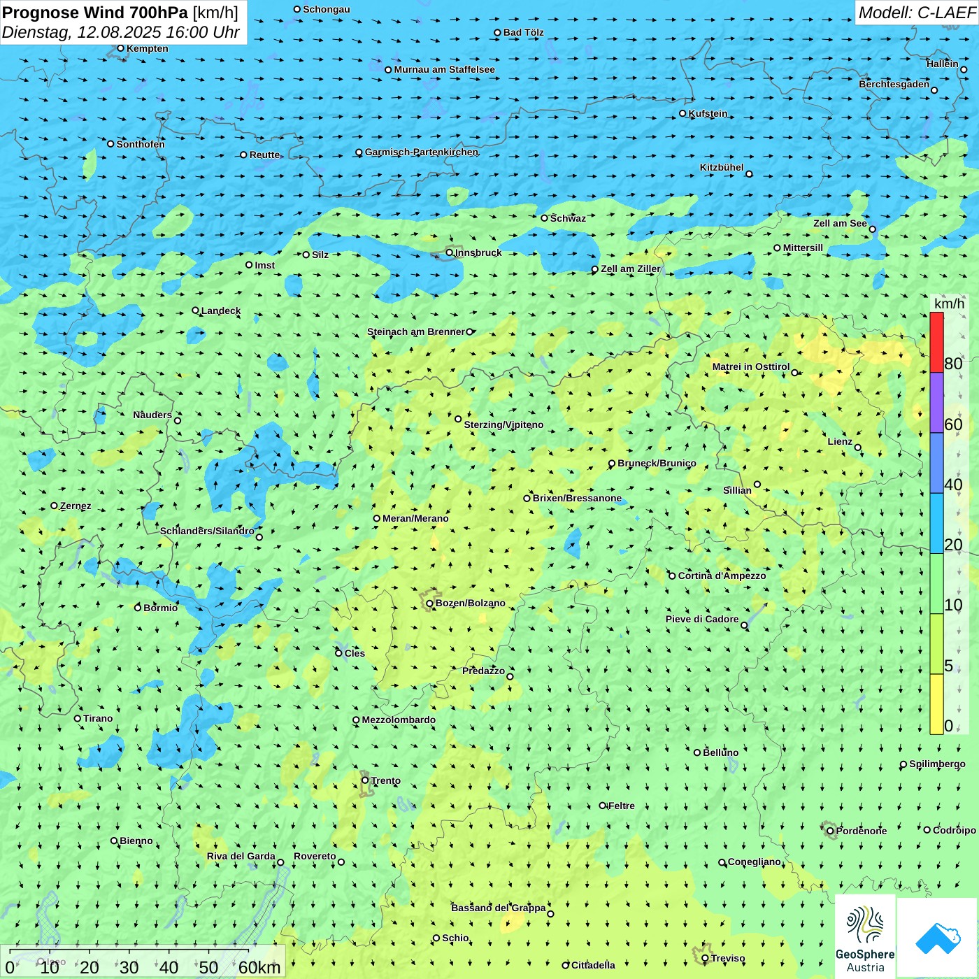Click the Imst town label
This screenshot has width=979, height=979.
264,265
